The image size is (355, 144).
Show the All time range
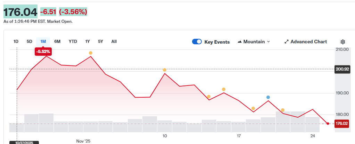coord(114,42)
